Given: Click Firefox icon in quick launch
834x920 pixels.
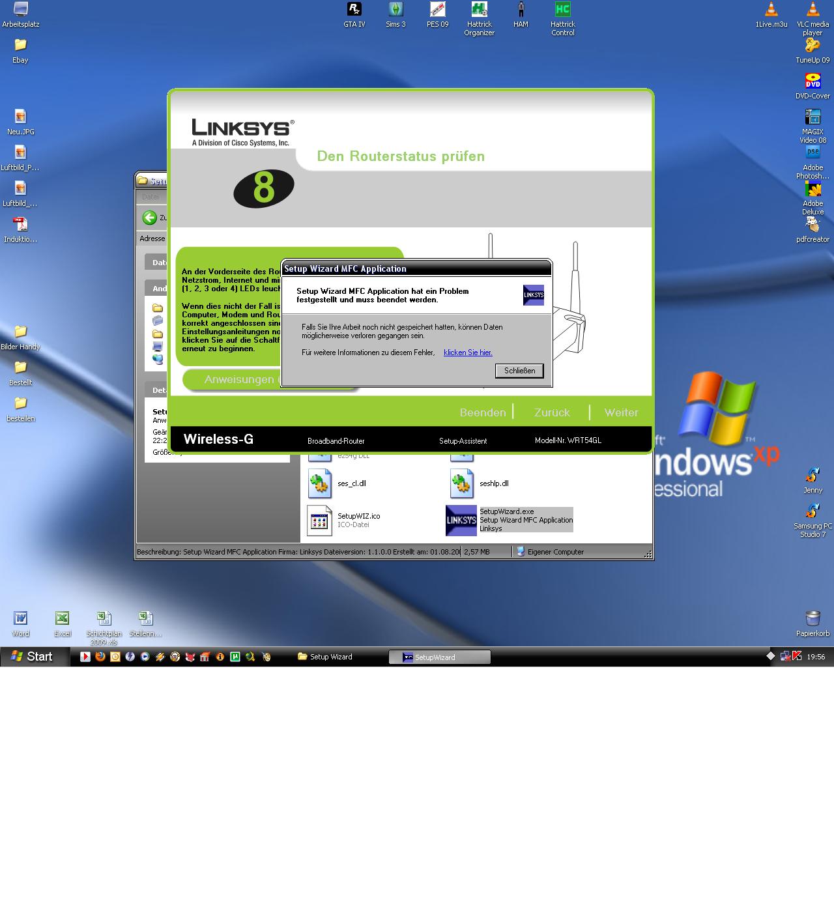Looking at the screenshot, I should 100,657.
